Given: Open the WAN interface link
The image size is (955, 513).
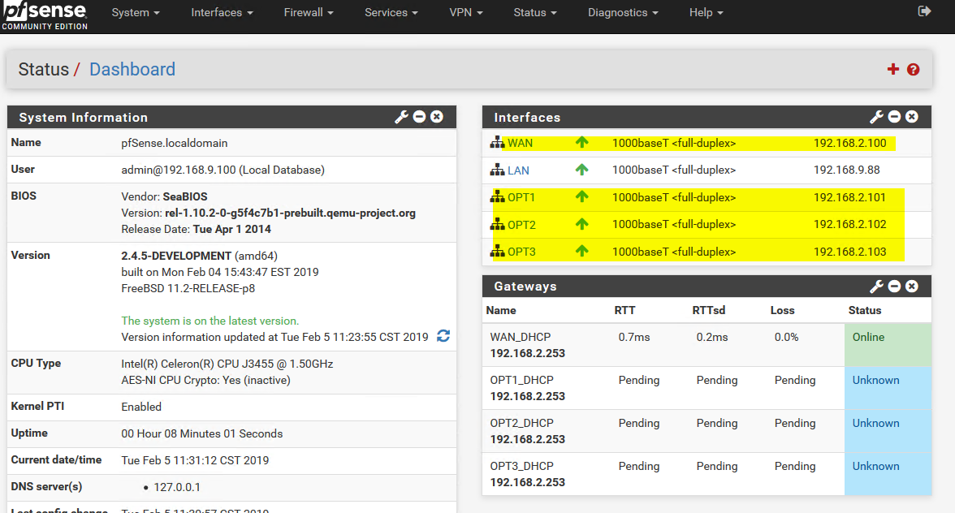Looking at the screenshot, I should [520, 143].
